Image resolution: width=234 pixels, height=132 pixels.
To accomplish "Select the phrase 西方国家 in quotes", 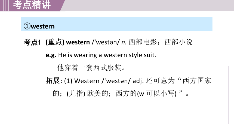I will point(197,81).
